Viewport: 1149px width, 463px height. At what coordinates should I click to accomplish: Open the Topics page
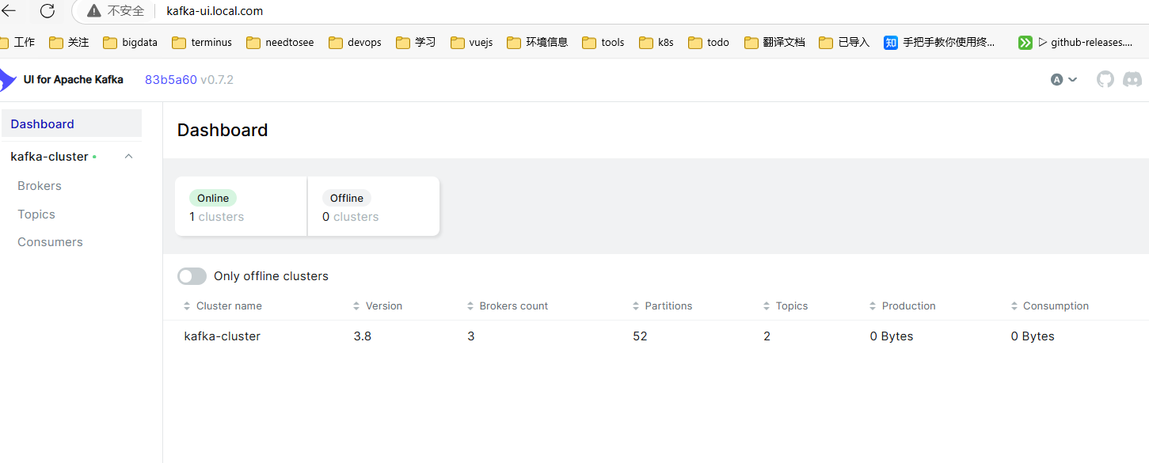click(x=36, y=214)
